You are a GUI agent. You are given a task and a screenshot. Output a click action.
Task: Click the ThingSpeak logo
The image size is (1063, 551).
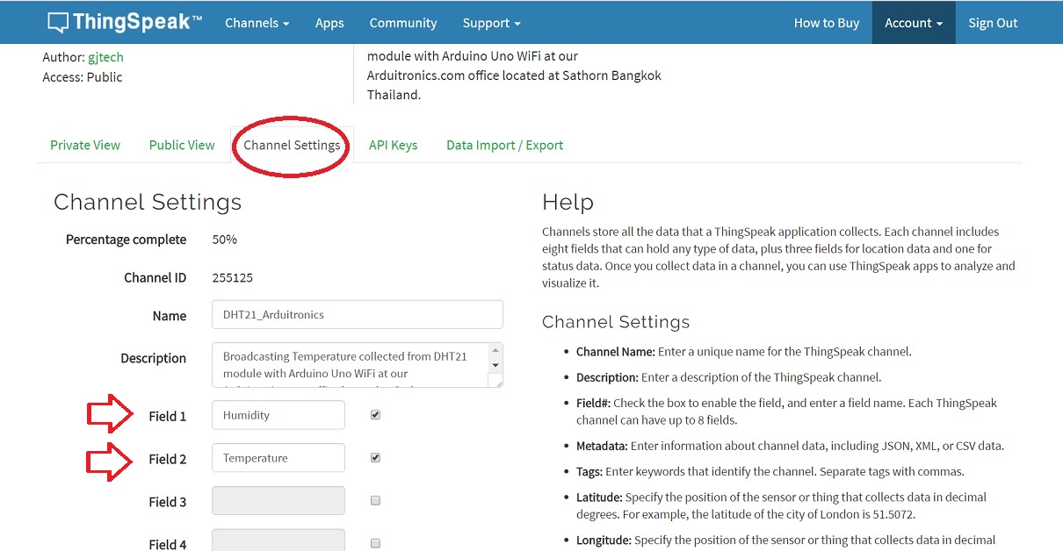point(125,22)
